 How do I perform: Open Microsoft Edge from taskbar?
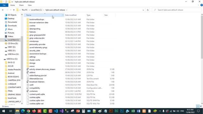coord(23,111)
